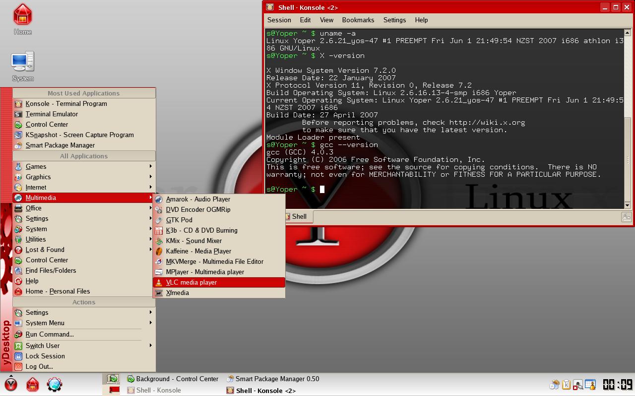Switch to virtual desktop 2 in pager
Image resolution: width=635 pixels, height=396 pixels.
(x=112, y=390)
